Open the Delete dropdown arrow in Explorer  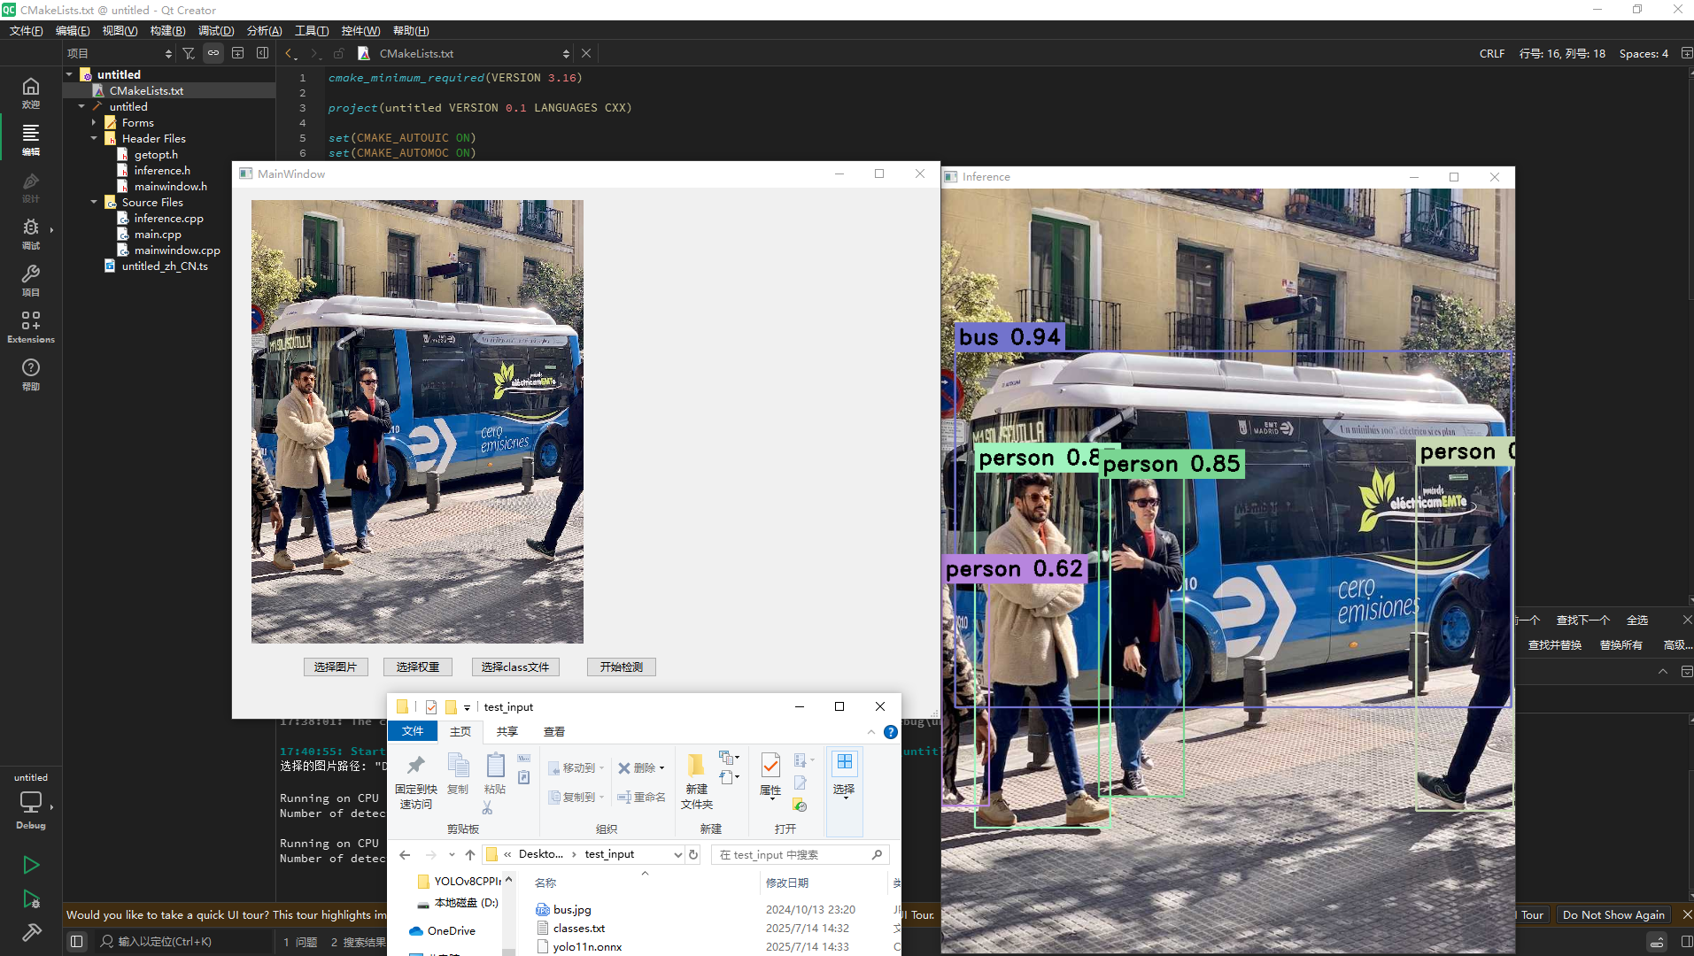point(661,768)
